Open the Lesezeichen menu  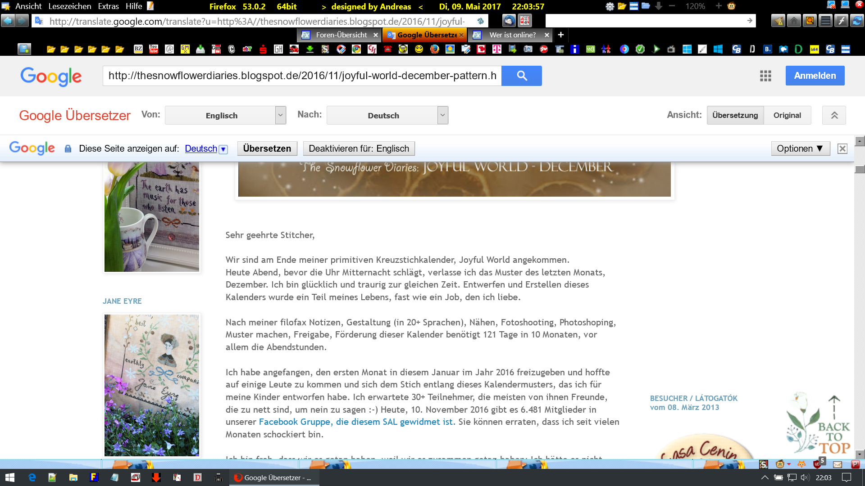(69, 6)
